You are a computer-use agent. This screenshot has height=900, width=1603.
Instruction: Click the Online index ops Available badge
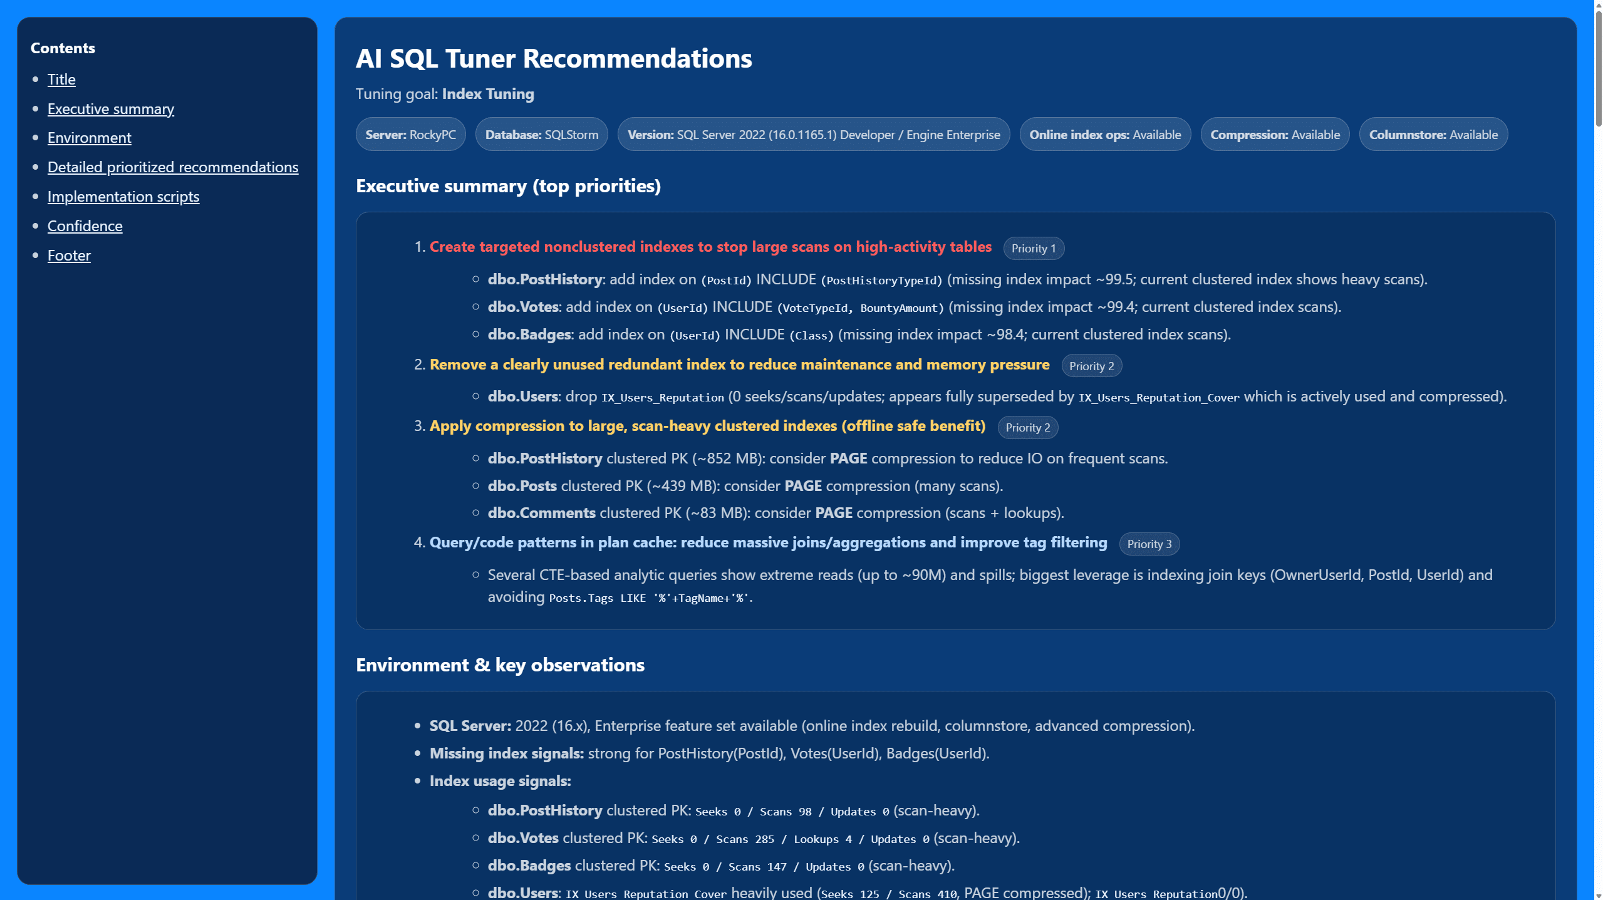pyautogui.click(x=1104, y=135)
